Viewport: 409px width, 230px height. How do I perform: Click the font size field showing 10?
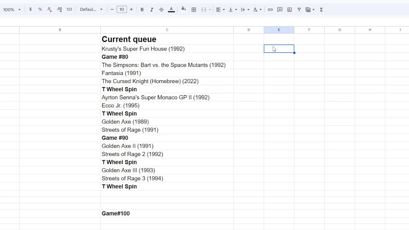122,10
